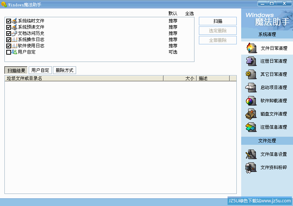293x206 pixels.
Task: Click the 扫描 button
Action: [x=218, y=21]
